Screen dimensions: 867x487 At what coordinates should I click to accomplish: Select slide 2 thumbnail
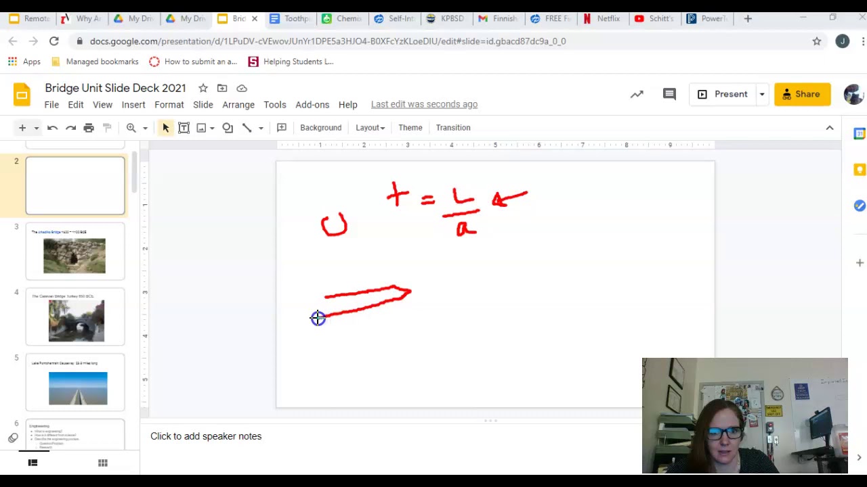coord(75,185)
